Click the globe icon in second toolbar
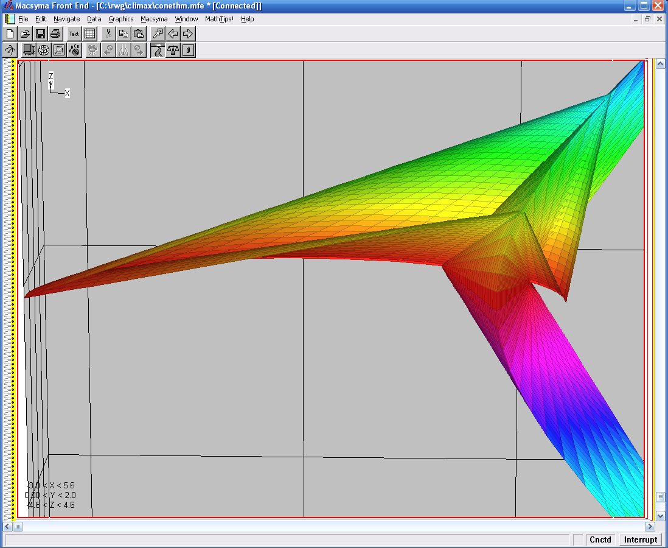The image size is (668, 548). [44, 51]
